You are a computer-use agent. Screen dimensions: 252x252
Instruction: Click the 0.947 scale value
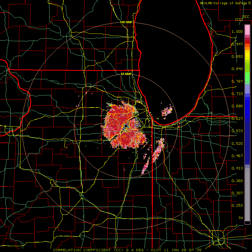pos(237,44)
